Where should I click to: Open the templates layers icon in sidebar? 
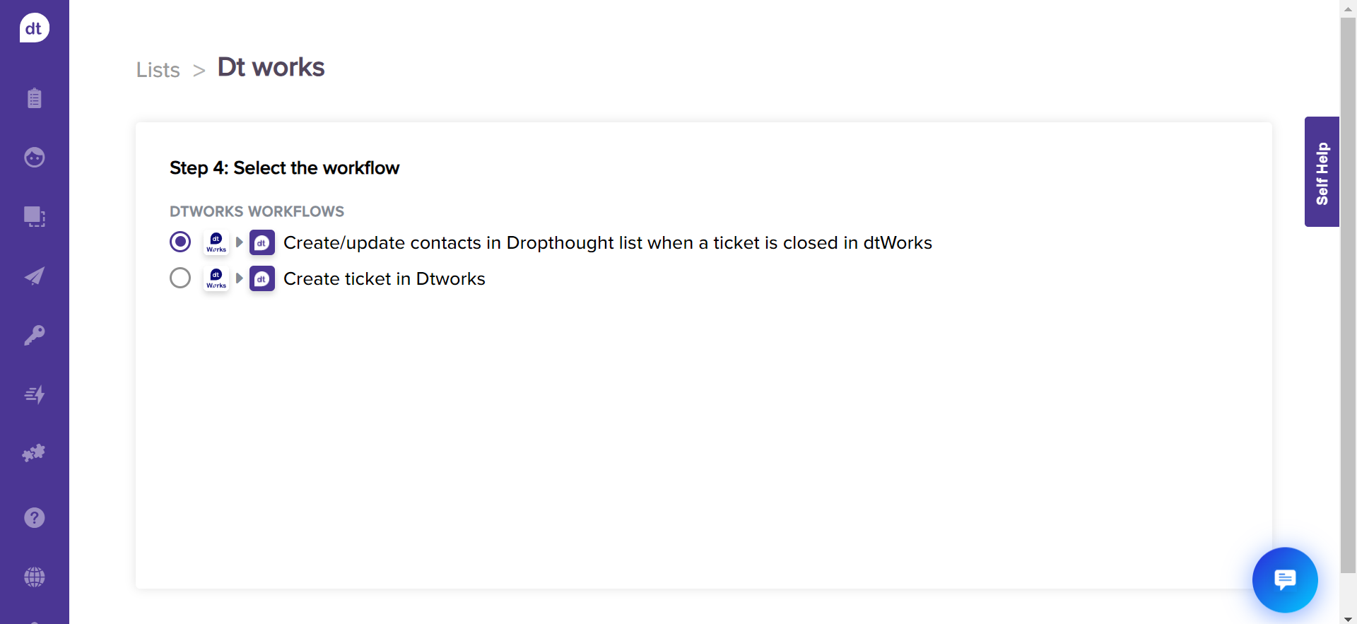pos(34,217)
